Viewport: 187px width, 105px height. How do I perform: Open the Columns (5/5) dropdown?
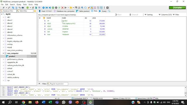tap(165, 15)
